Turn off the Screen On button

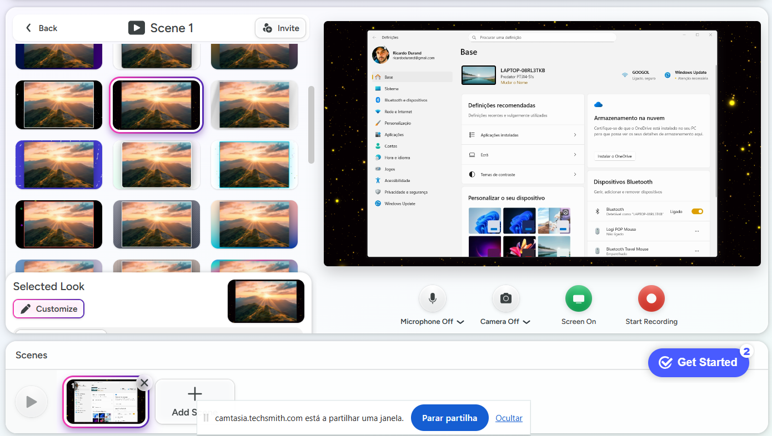578,299
